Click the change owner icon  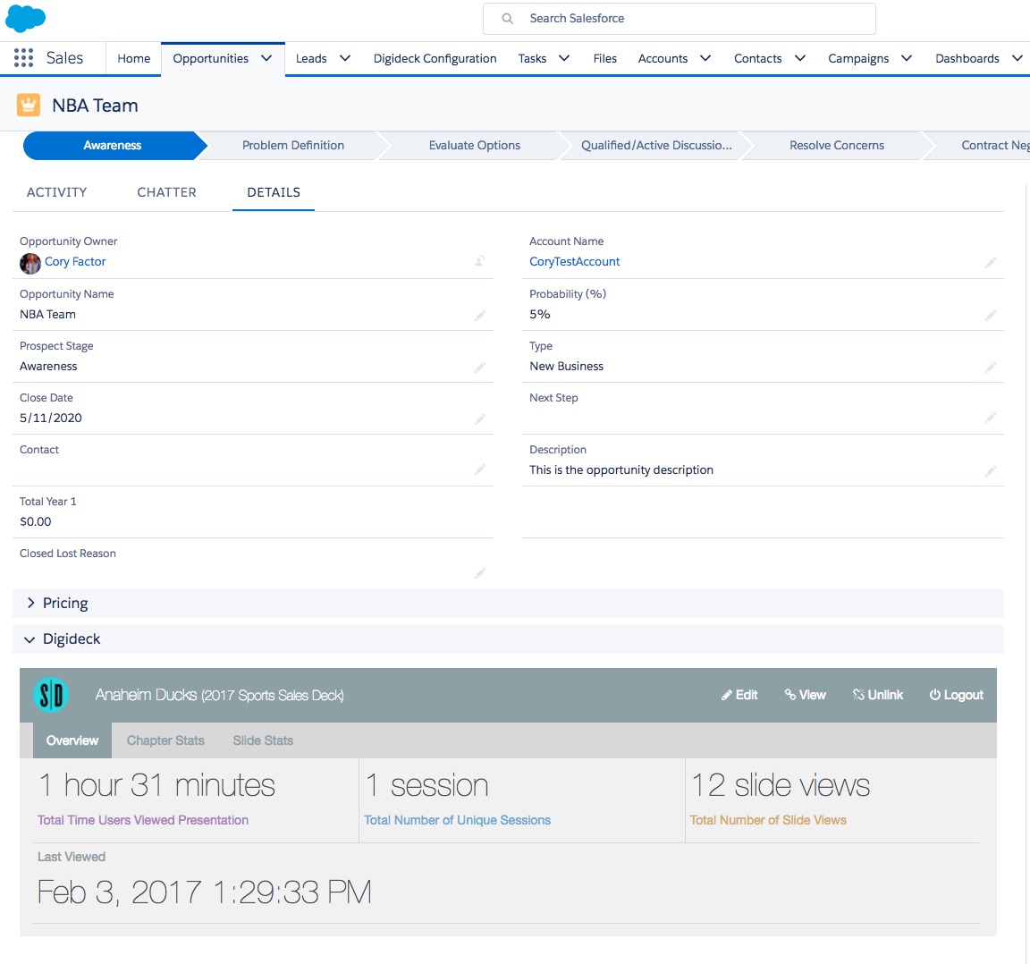click(480, 261)
